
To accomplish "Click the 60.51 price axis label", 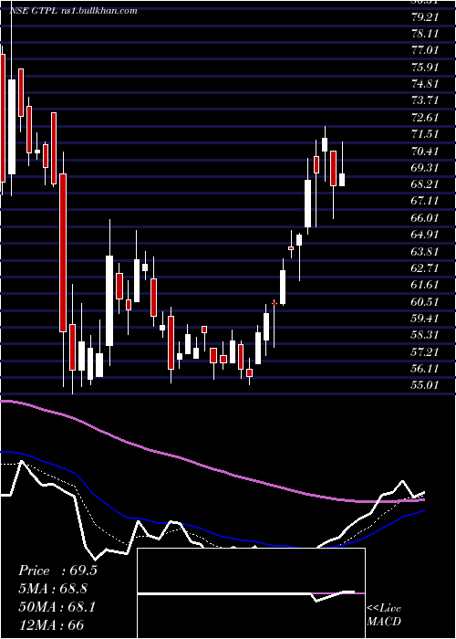I will (x=425, y=301).
